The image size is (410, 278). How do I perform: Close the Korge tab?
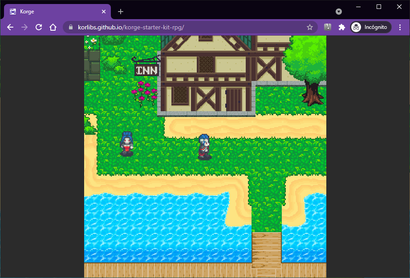click(x=104, y=12)
